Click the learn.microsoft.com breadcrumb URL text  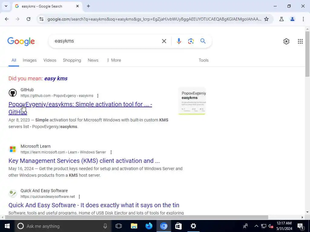[63, 152]
